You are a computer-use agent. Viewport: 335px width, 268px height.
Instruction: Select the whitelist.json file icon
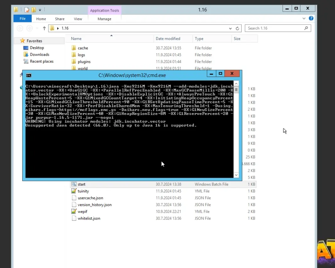[74, 218]
